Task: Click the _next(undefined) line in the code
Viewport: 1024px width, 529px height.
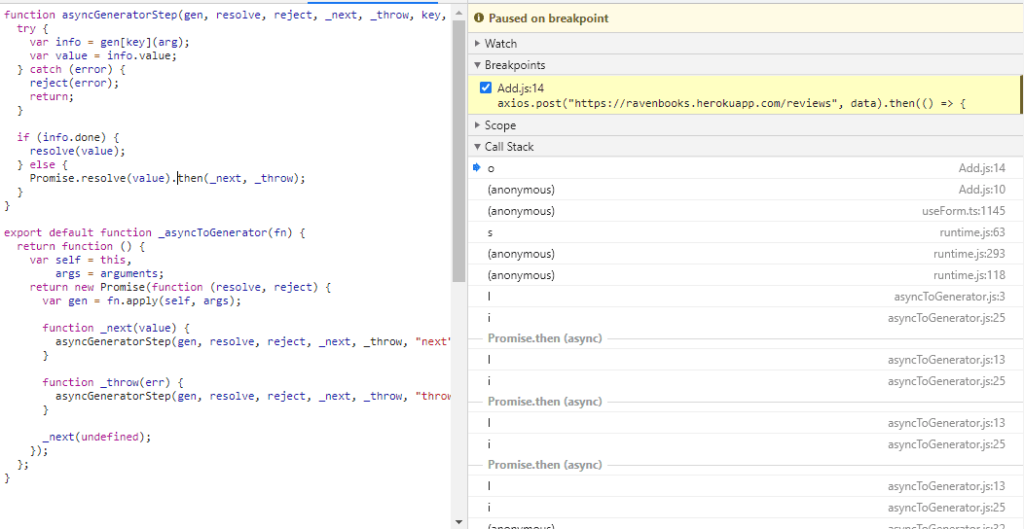Action: [96, 437]
